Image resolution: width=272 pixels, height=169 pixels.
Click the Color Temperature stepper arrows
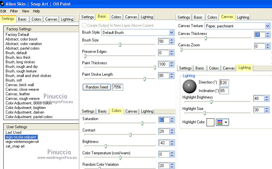pyautogui.click(x=172, y=154)
